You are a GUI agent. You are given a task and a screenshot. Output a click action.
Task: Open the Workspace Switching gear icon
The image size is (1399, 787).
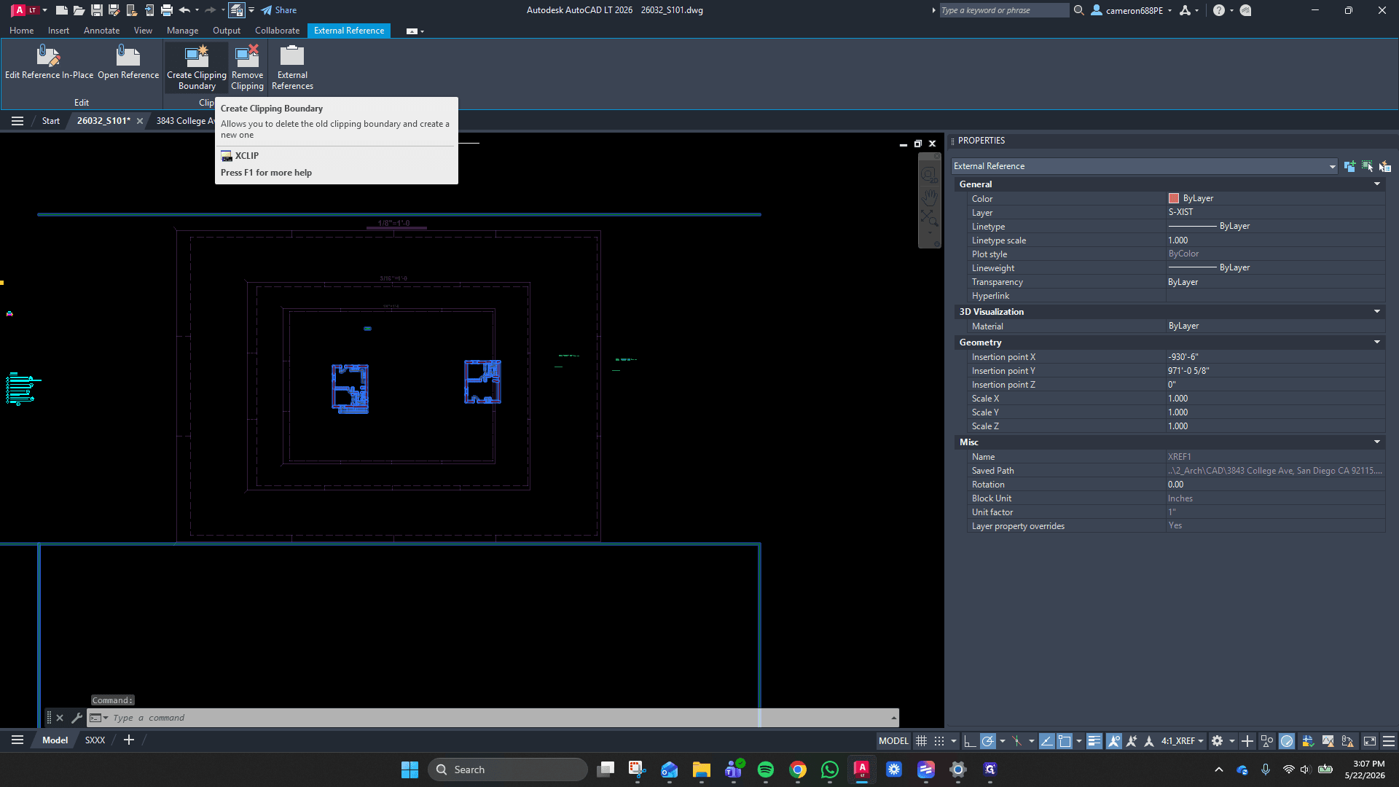(1217, 741)
